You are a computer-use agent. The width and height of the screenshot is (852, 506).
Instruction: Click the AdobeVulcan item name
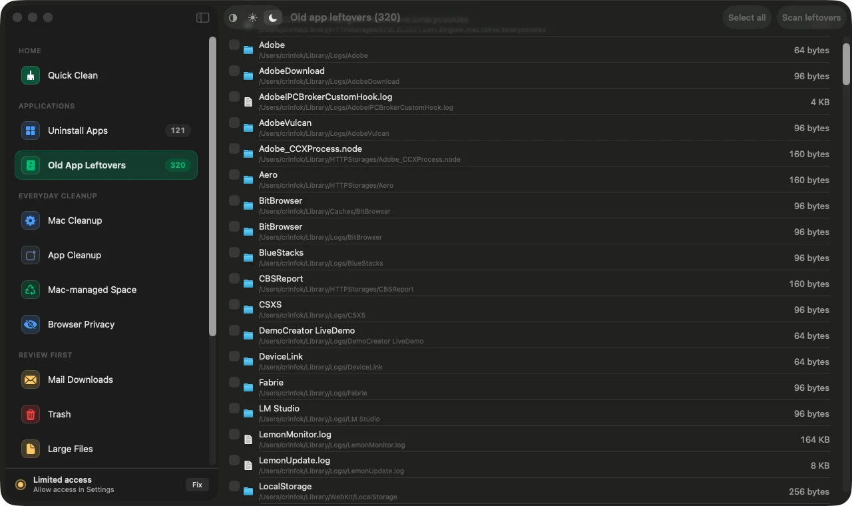[x=285, y=123]
